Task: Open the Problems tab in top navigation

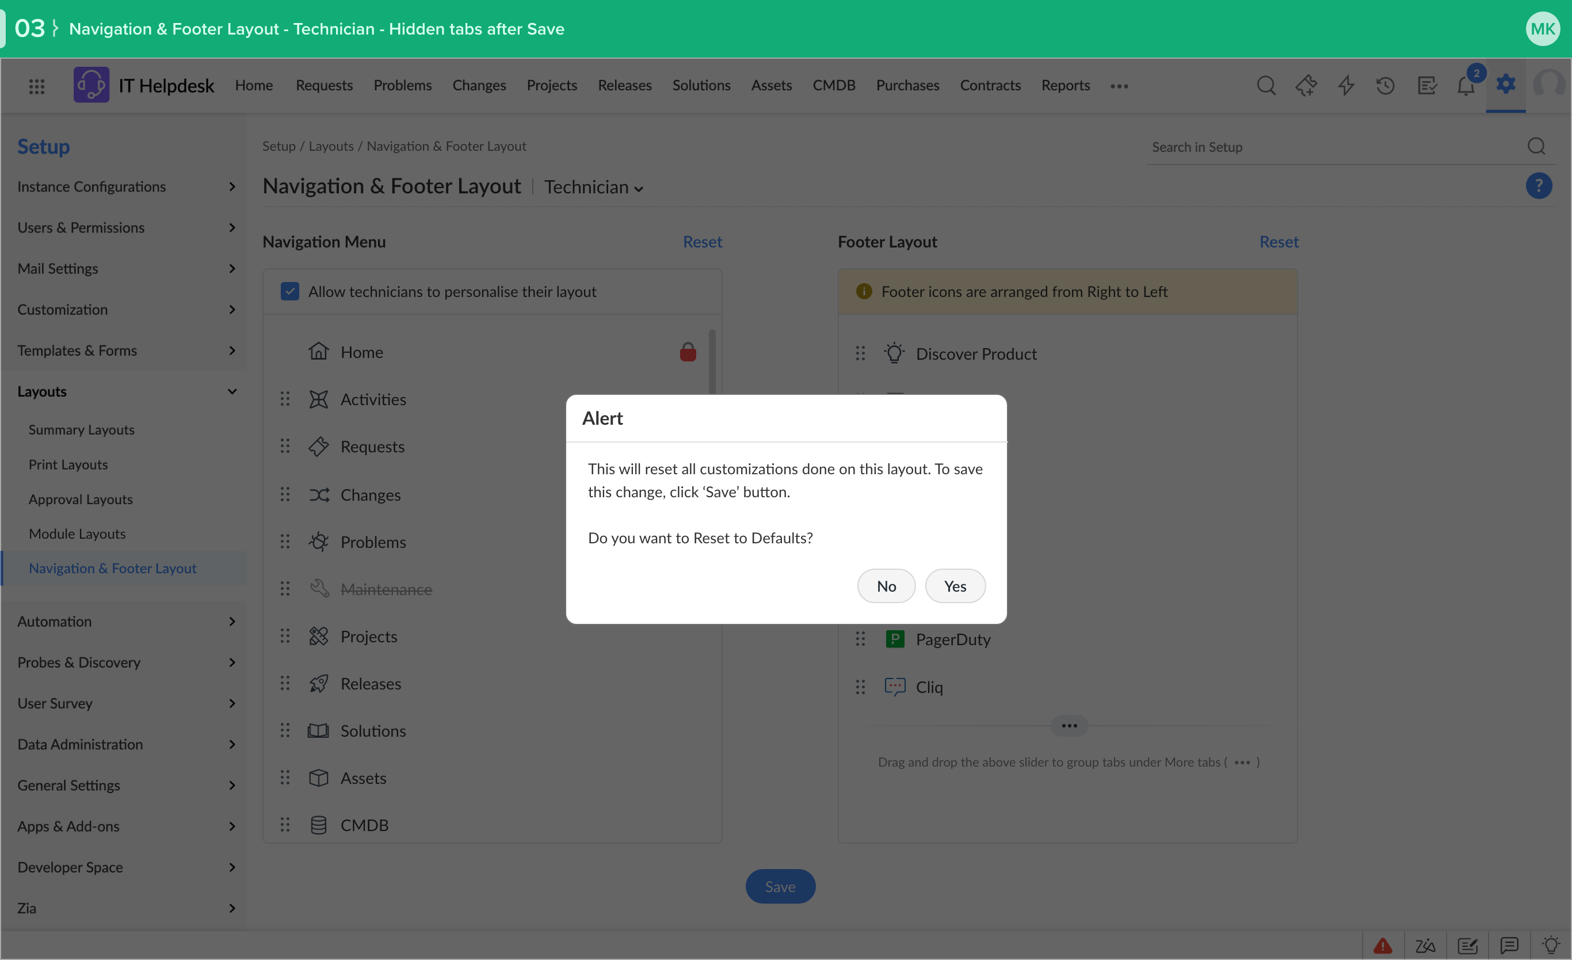Action: (x=403, y=85)
